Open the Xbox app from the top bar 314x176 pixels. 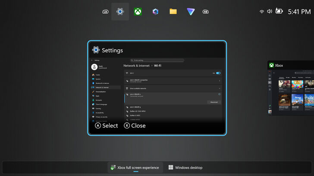(138, 12)
